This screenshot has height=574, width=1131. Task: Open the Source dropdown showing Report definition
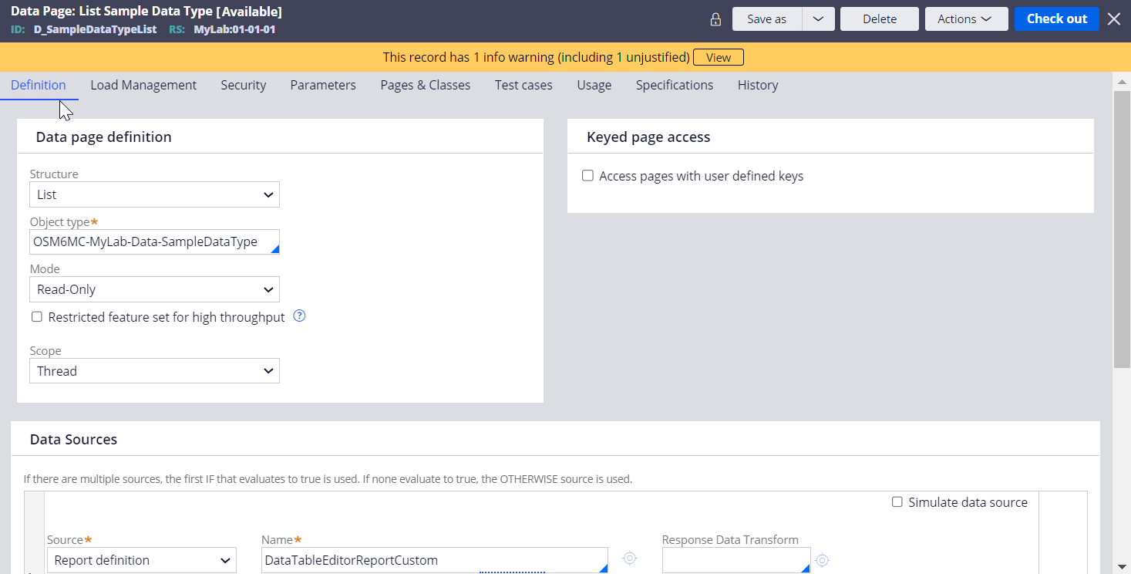[x=142, y=560]
